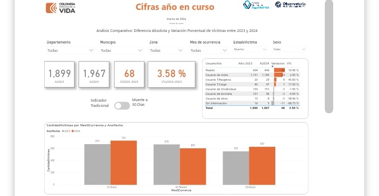Select the Usuario de bicicleta row
This screenshot has height=196, width=379.
point(252,94)
